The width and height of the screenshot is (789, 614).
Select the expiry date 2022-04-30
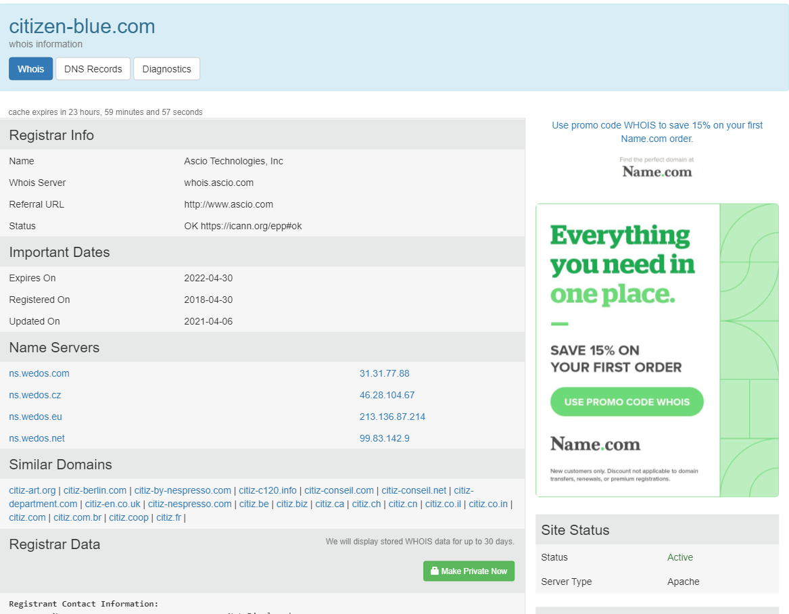208,278
